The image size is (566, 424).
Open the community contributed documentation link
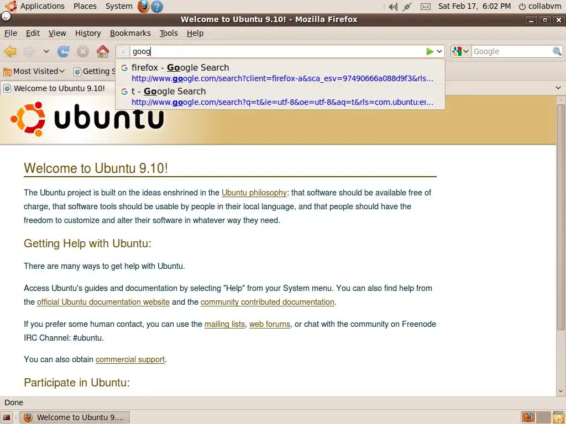[268, 302]
